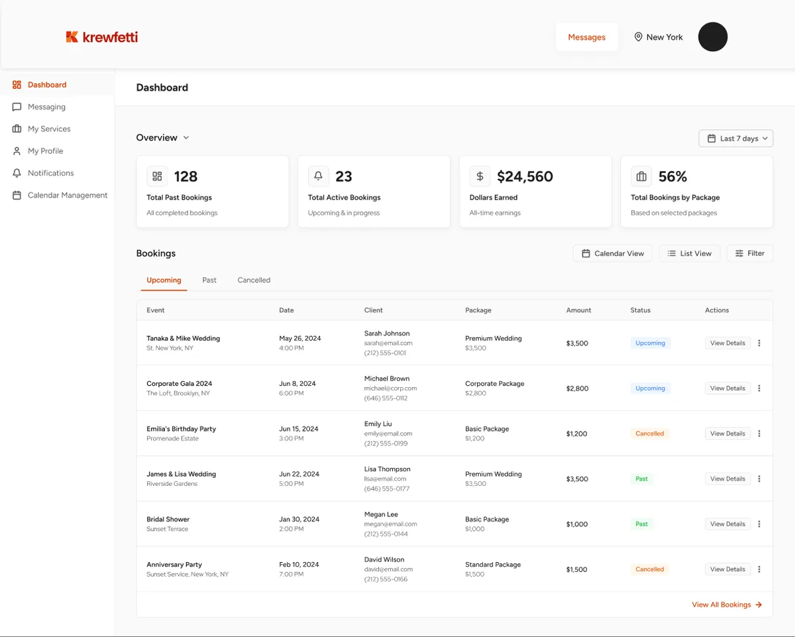The height and width of the screenshot is (637, 795).
Task: Click the $24,560 Dollars Earned value
Action: pos(525,176)
